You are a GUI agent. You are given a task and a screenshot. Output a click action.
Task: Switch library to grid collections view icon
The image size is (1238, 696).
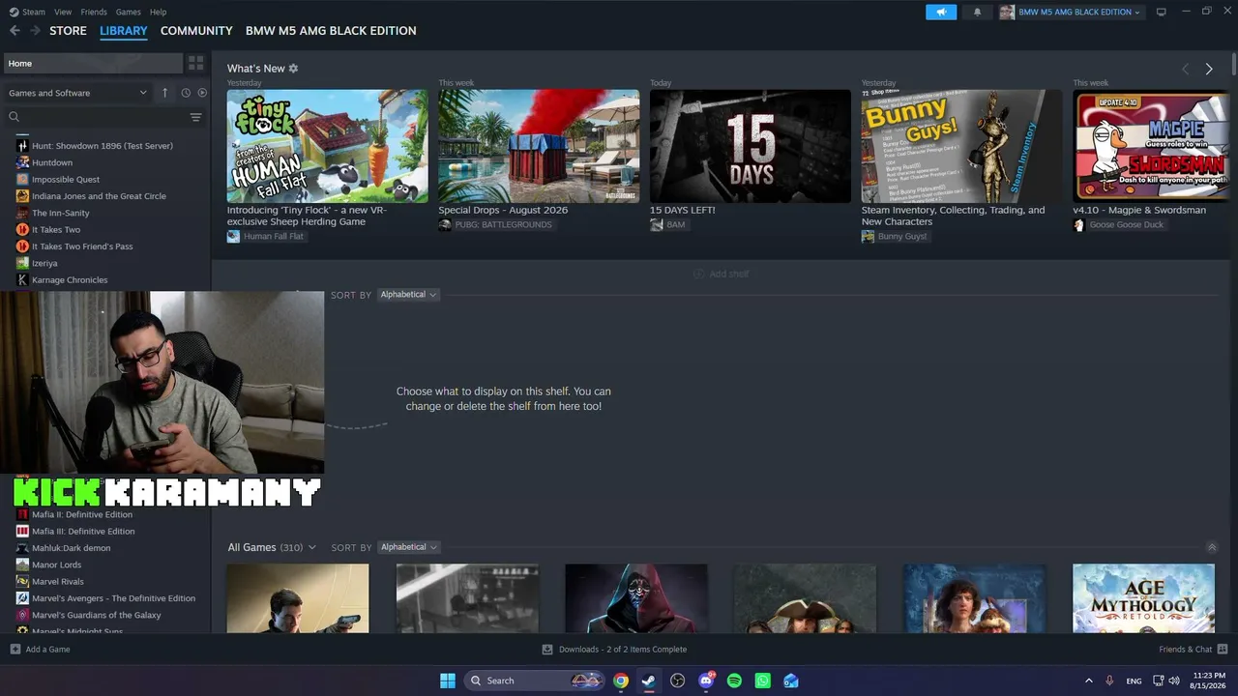coord(196,63)
